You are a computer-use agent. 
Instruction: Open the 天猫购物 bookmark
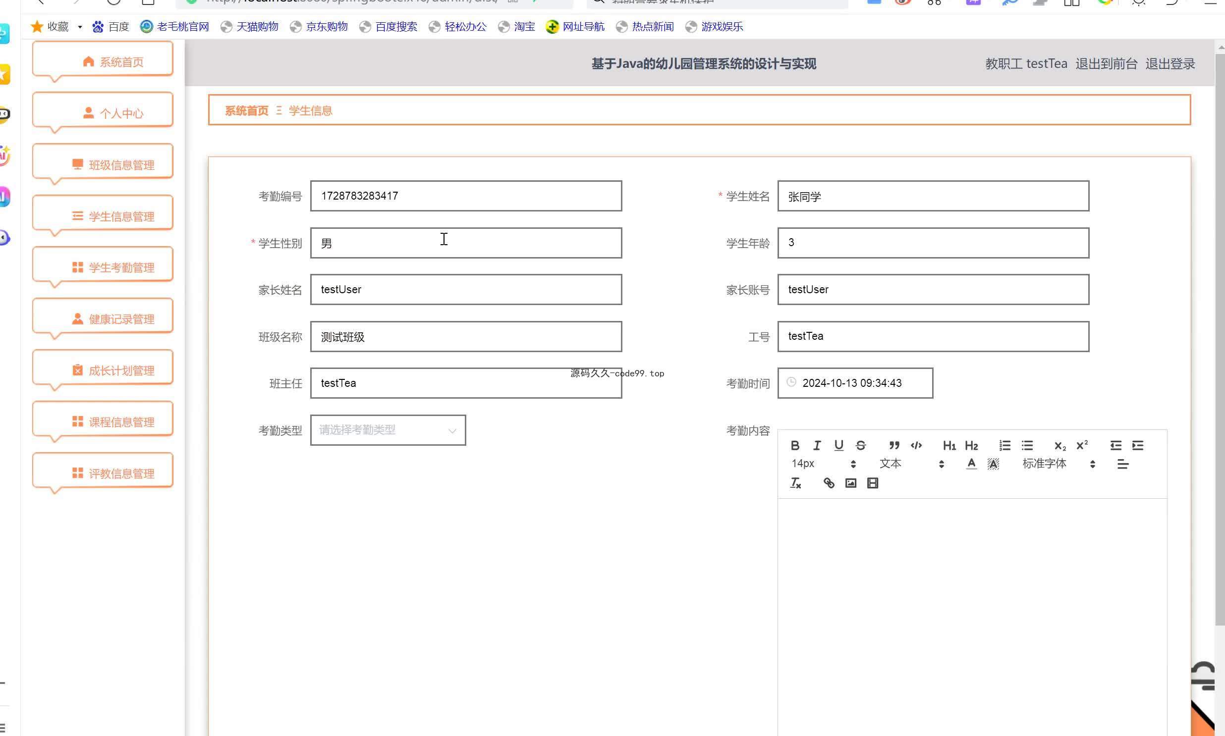pos(250,26)
